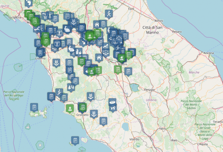Click the Arezzo city label

[x=123, y=64]
